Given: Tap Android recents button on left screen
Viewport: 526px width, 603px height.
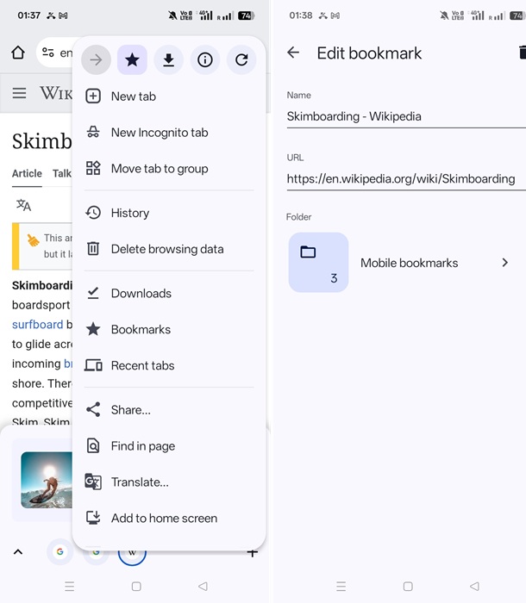Looking at the screenshot, I should 70,586.
